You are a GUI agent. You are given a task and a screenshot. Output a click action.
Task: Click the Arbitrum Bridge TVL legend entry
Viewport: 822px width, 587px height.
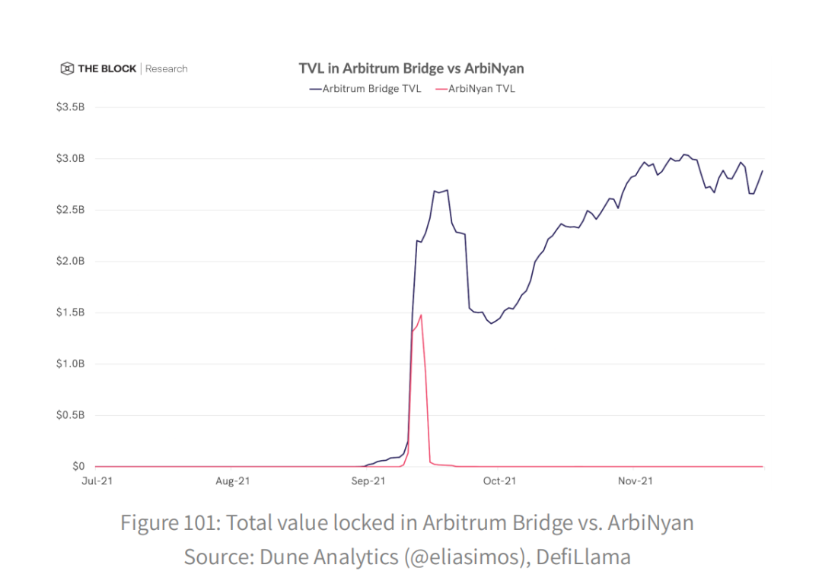tap(365, 89)
